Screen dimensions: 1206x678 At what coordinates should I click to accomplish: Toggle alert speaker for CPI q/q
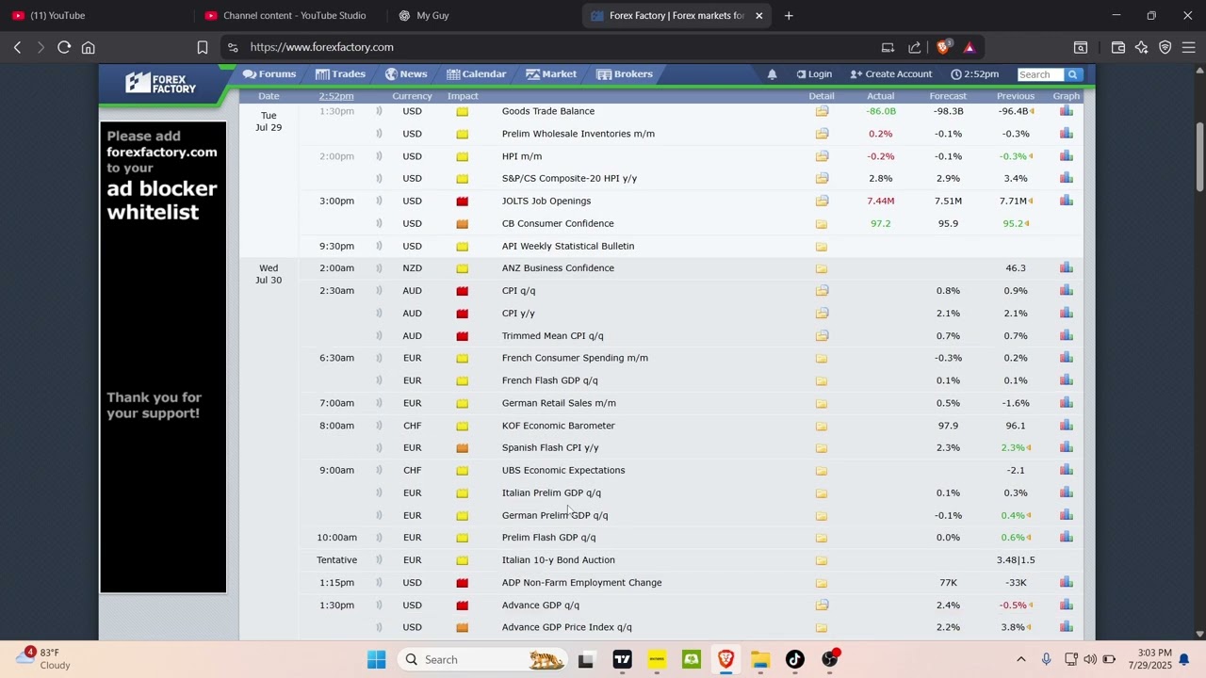click(x=379, y=291)
